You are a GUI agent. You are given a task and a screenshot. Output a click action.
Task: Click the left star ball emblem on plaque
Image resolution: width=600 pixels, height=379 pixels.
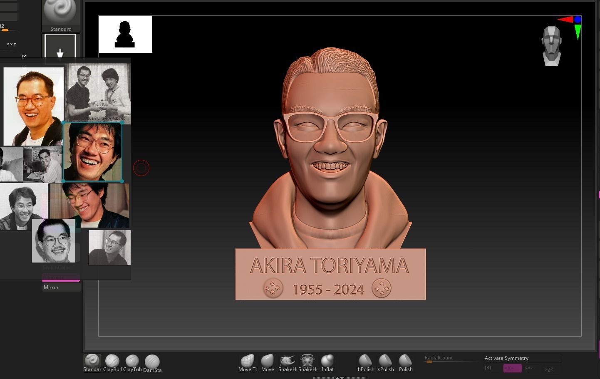273,288
